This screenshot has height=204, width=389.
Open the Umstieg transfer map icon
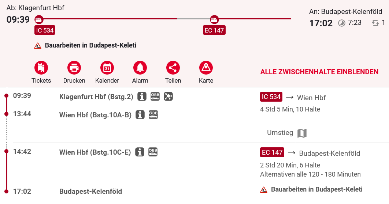click(302, 133)
